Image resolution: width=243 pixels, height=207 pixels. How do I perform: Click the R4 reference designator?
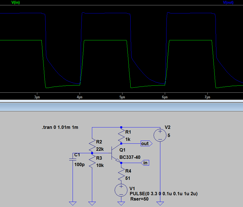[x=128, y=171]
